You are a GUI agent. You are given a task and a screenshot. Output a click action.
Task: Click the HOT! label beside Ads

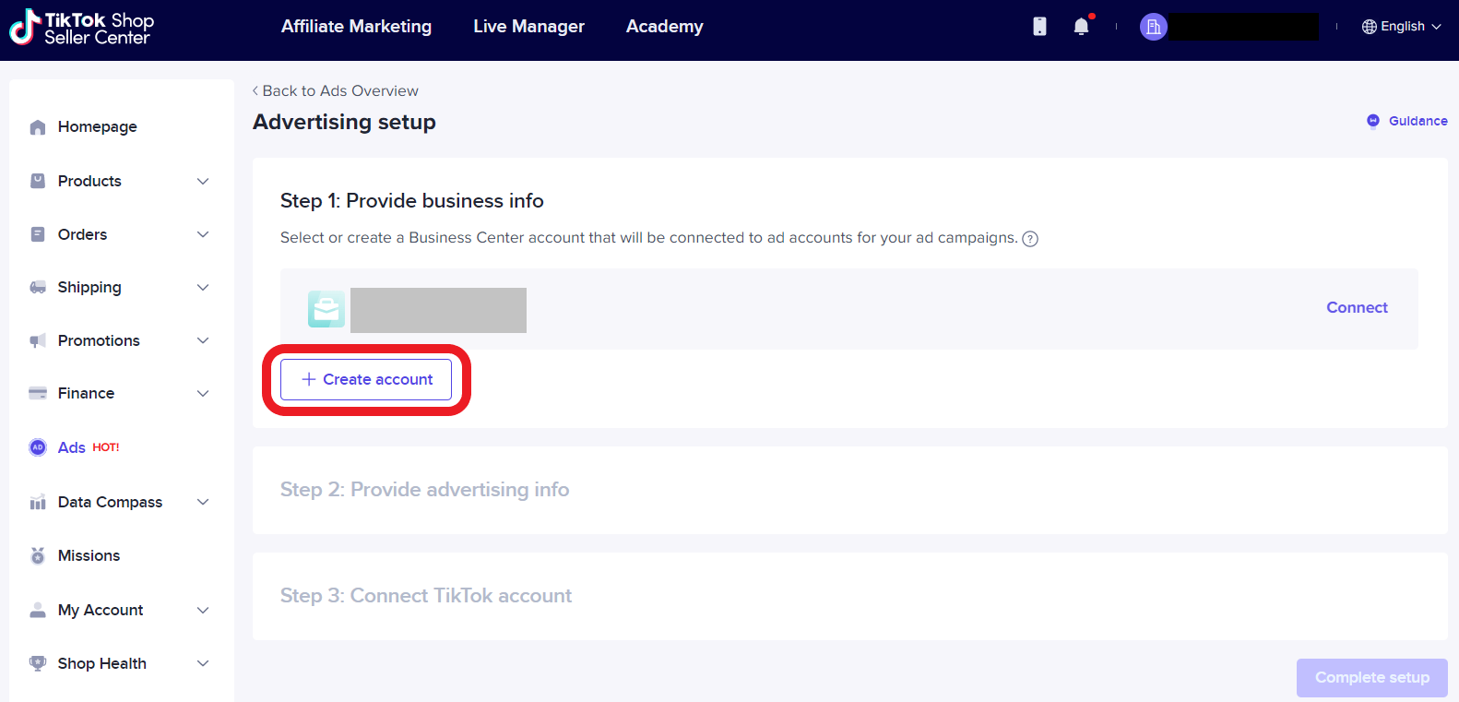tap(106, 447)
